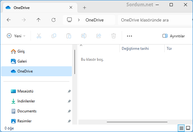Click the pin icon beside Resimler
This screenshot has height=132, width=193.
[x=69, y=121]
